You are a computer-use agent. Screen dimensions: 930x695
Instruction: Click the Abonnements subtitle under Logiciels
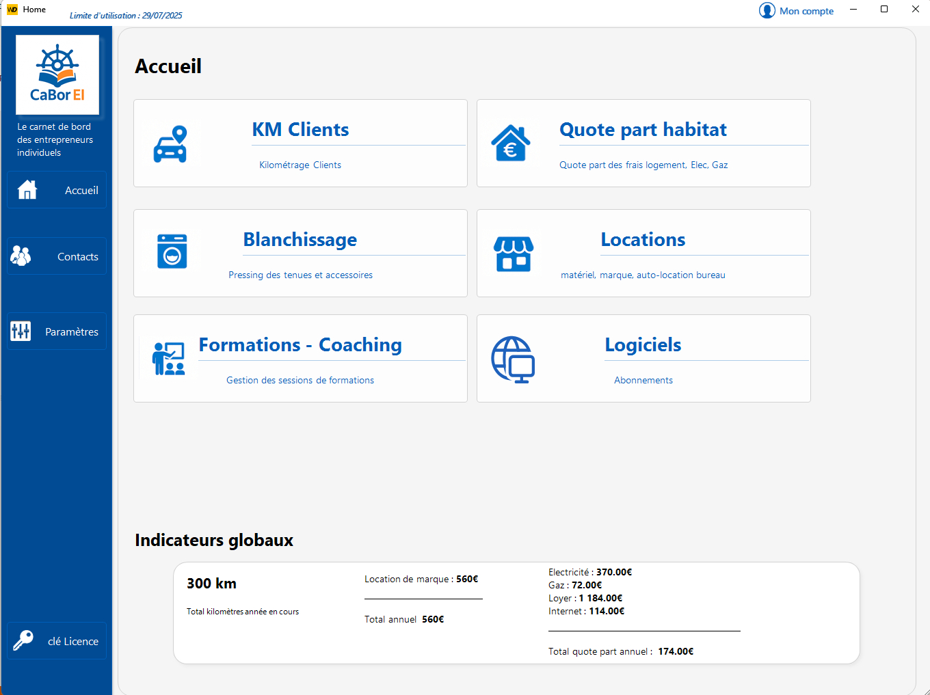(643, 380)
